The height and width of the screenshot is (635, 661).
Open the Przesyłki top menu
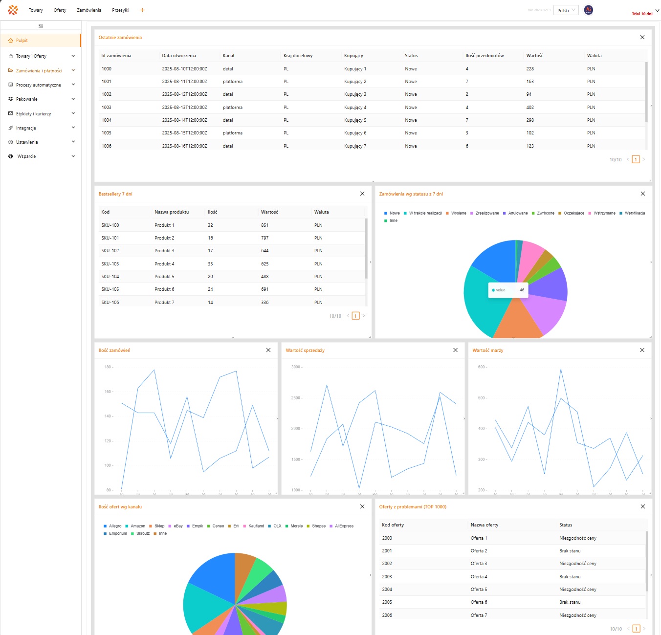tap(120, 10)
